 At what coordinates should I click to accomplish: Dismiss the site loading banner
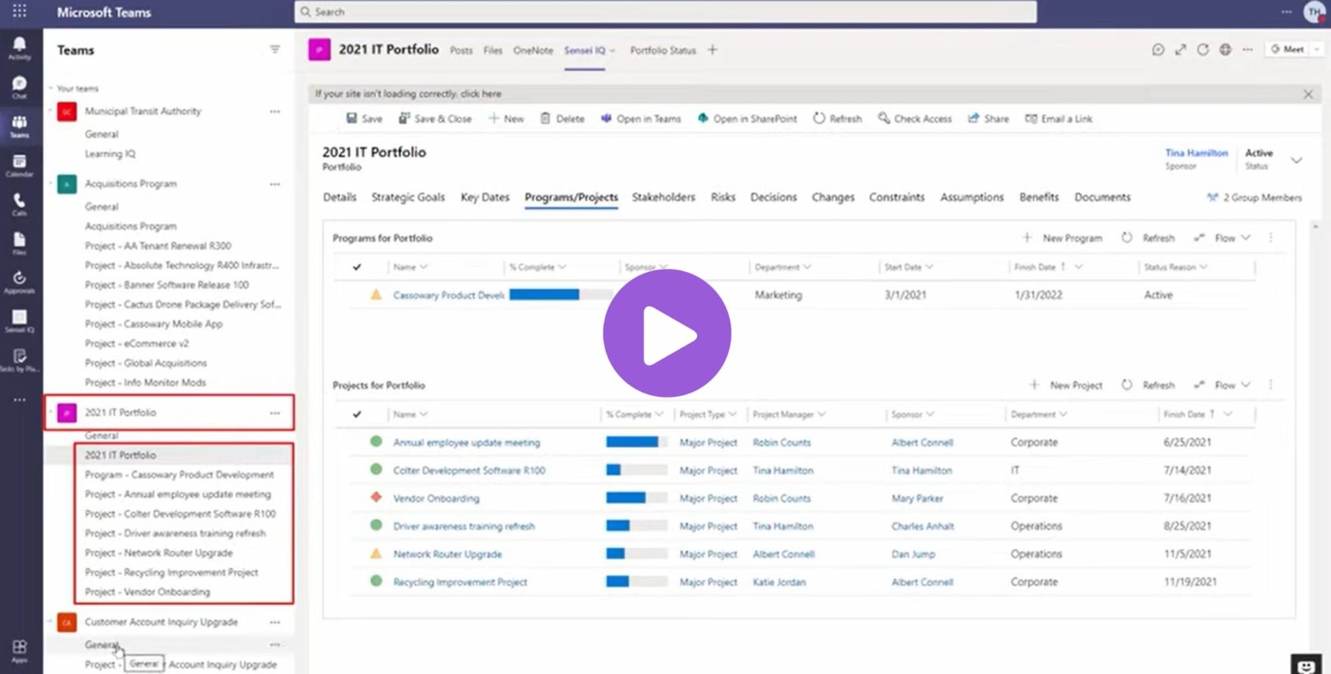click(x=1308, y=94)
